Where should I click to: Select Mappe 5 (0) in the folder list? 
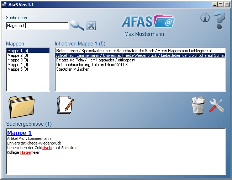tap(18, 69)
